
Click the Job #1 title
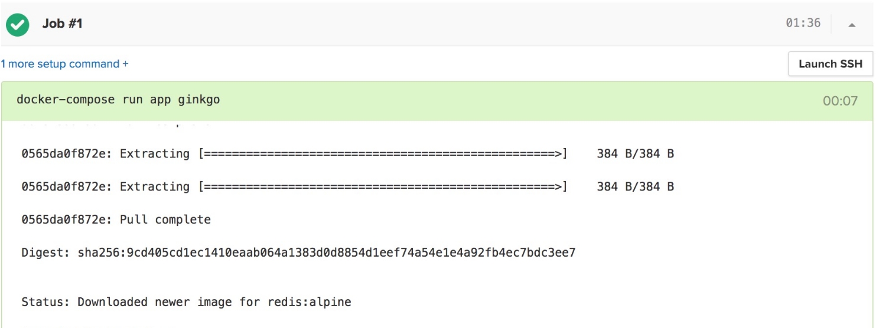(x=63, y=24)
